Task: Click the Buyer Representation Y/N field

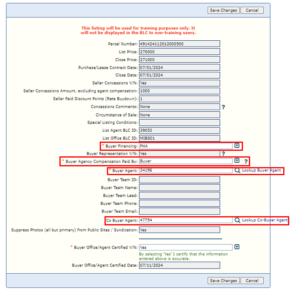Action: coord(180,154)
